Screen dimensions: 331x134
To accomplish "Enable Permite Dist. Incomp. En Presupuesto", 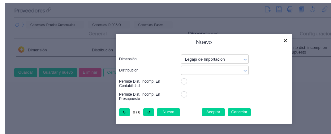I will click(x=184, y=94).
